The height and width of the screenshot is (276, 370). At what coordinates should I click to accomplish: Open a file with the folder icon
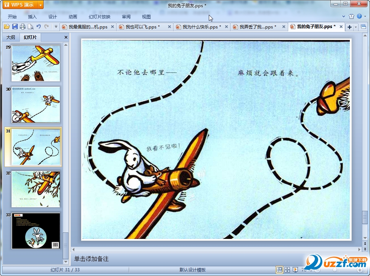(7, 27)
